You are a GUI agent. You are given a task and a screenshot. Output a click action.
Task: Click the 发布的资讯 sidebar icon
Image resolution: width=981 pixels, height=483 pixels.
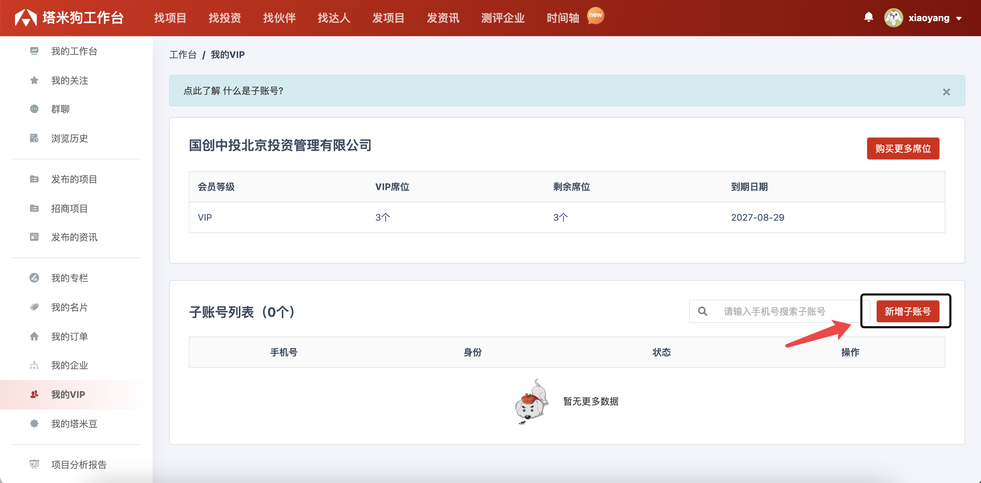tap(34, 237)
